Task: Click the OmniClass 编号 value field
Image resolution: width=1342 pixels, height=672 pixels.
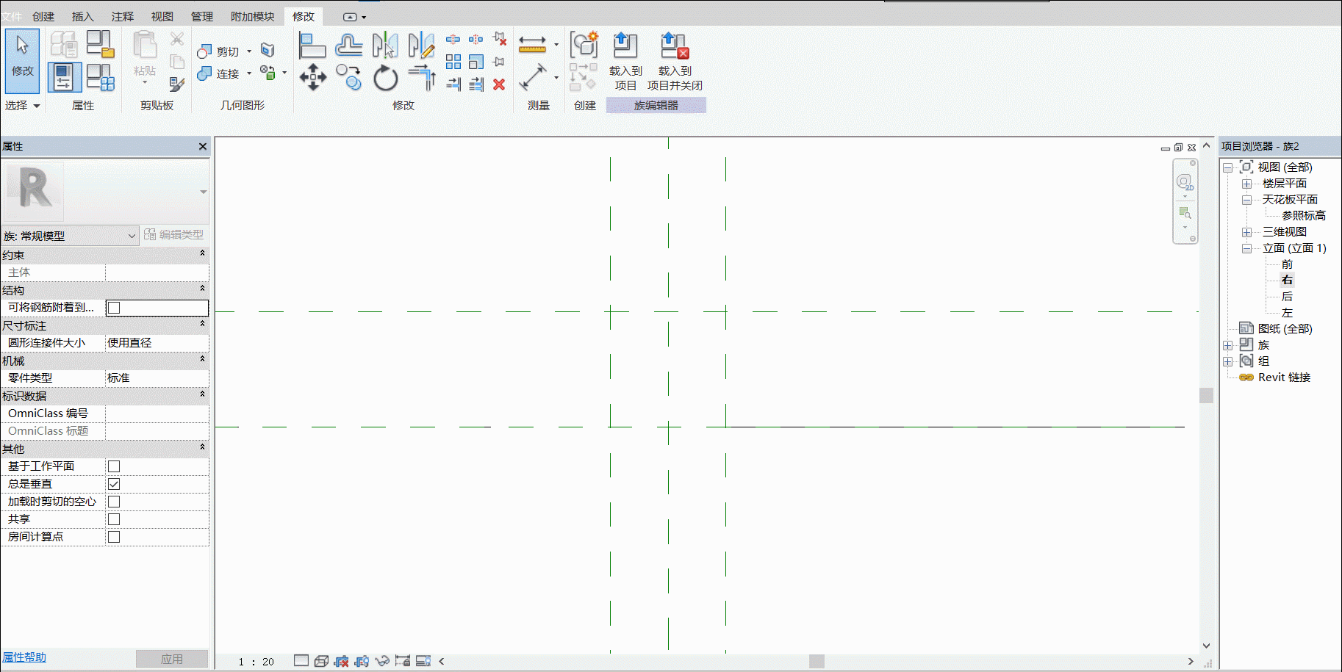Action: [x=157, y=413]
